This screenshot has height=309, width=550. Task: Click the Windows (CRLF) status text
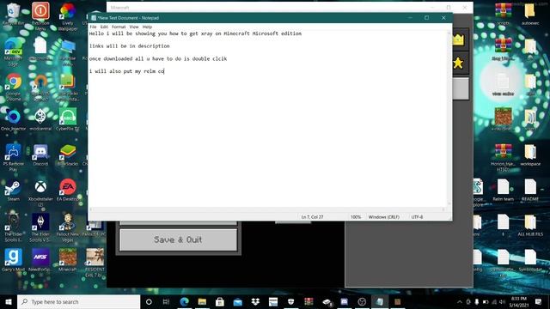tap(384, 217)
